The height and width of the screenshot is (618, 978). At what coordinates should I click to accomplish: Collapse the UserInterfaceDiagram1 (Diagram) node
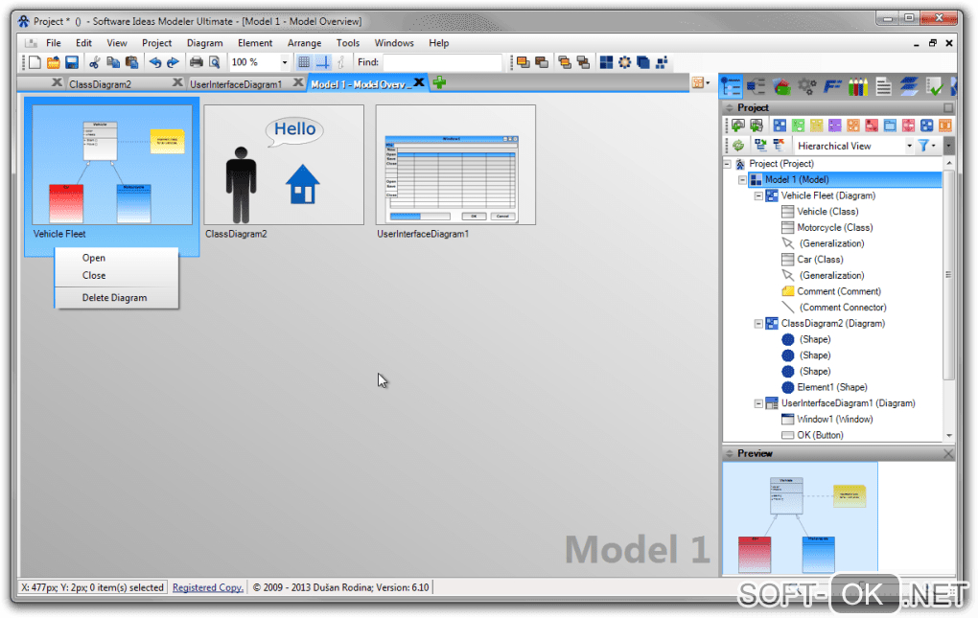(758, 403)
